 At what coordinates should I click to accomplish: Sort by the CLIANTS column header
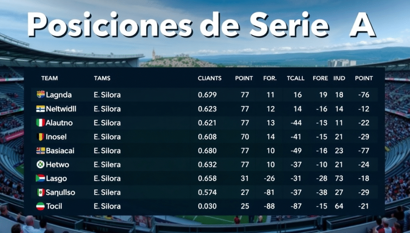point(209,78)
